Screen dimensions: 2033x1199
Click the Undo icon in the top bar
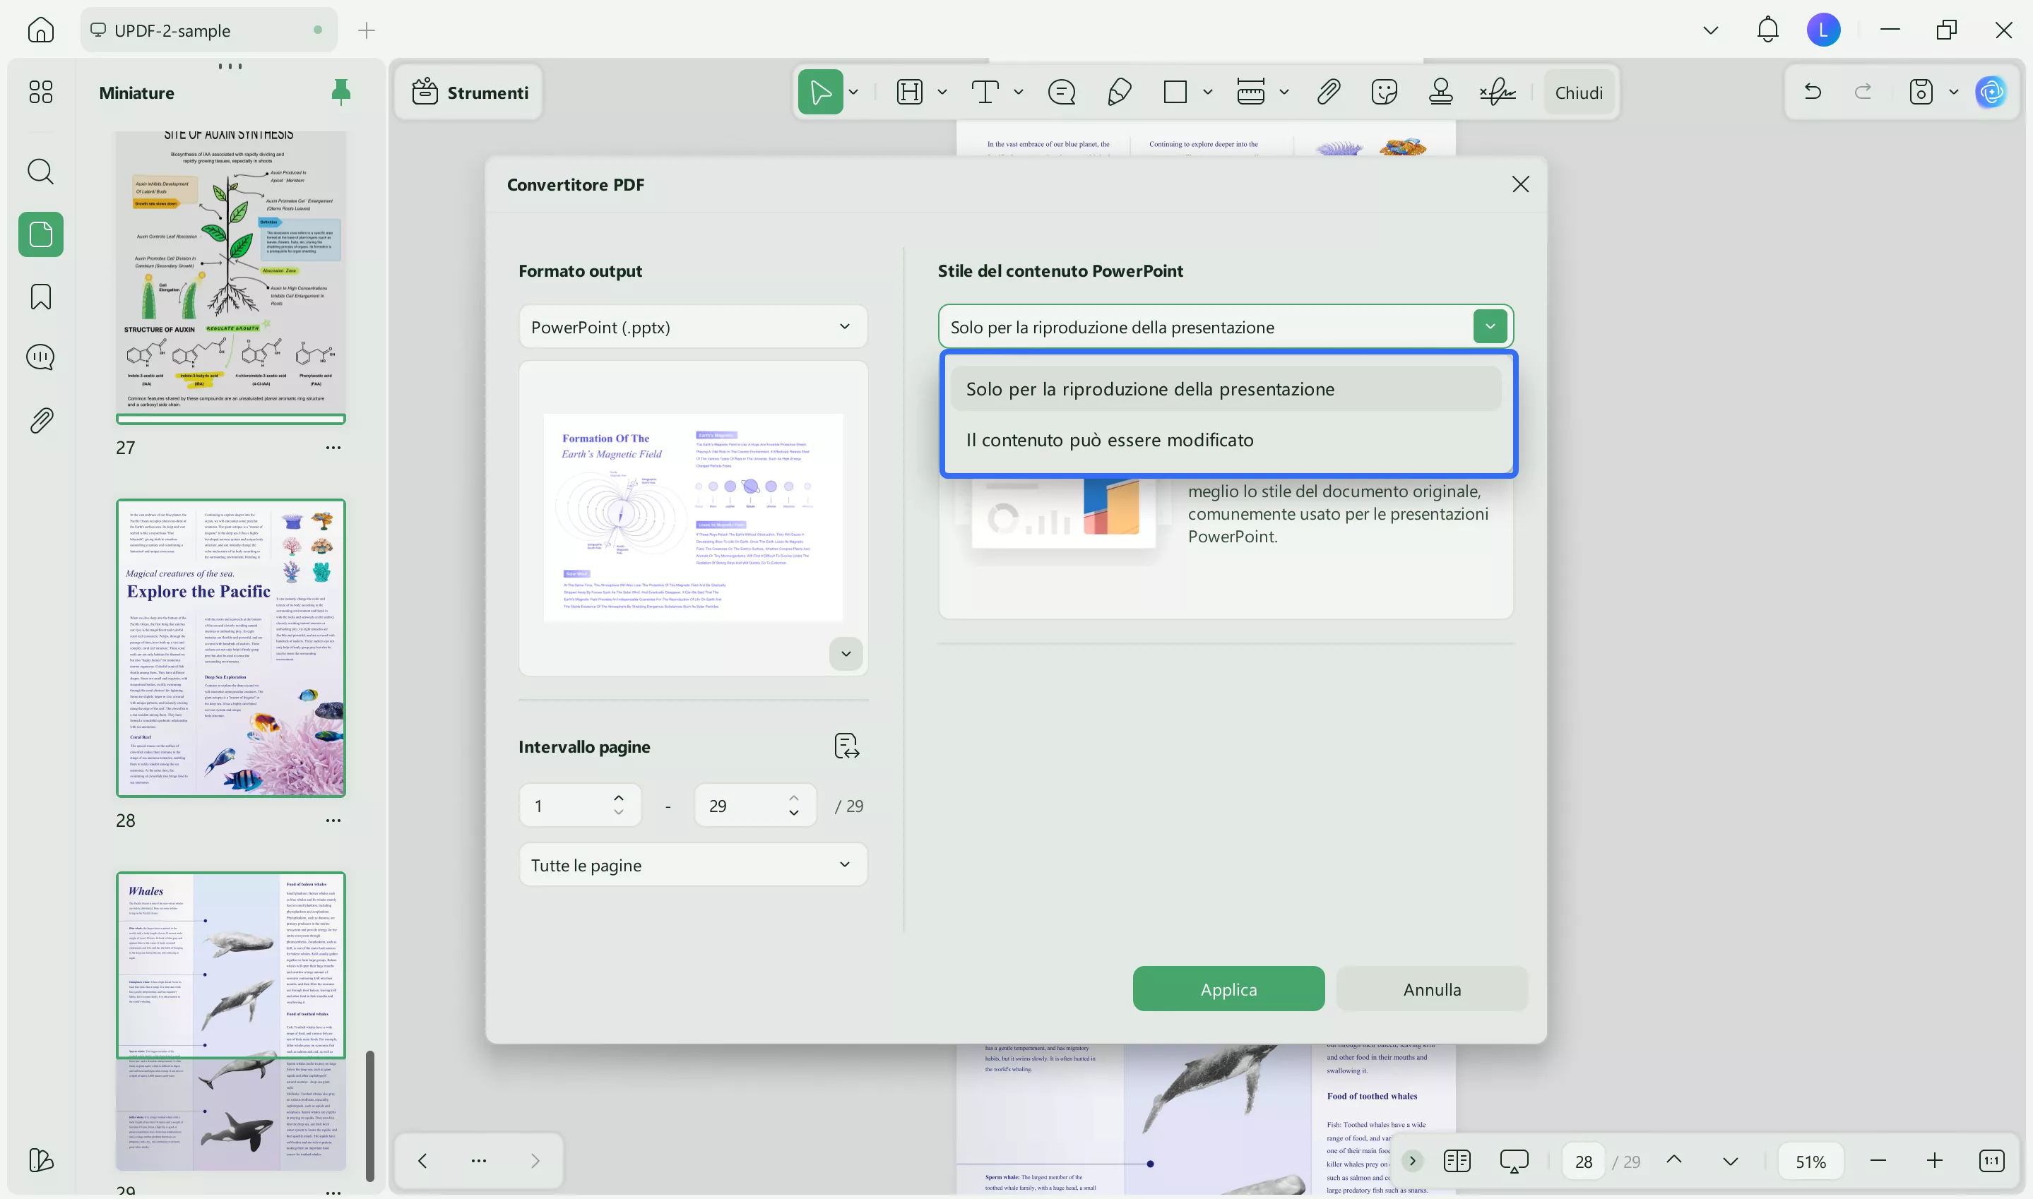click(1813, 91)
